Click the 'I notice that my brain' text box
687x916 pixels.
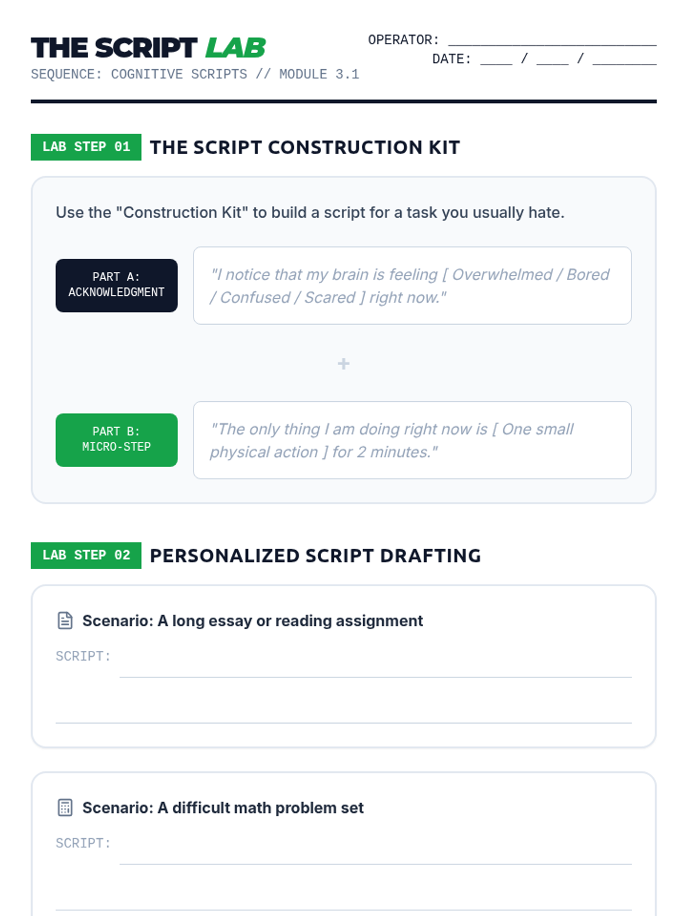point(412,286)
